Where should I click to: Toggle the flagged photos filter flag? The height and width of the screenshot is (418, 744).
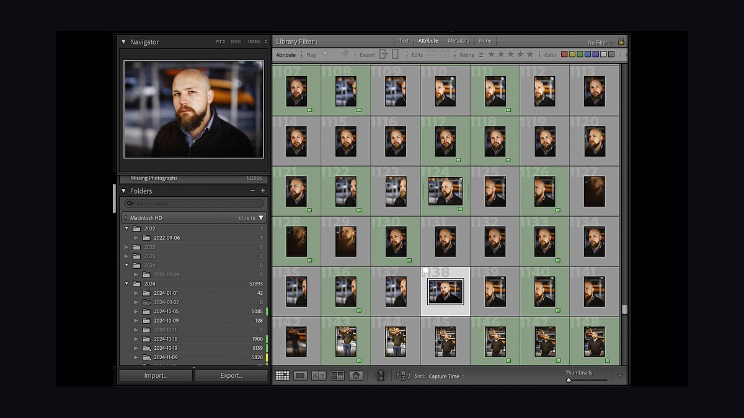coord(325,54)
